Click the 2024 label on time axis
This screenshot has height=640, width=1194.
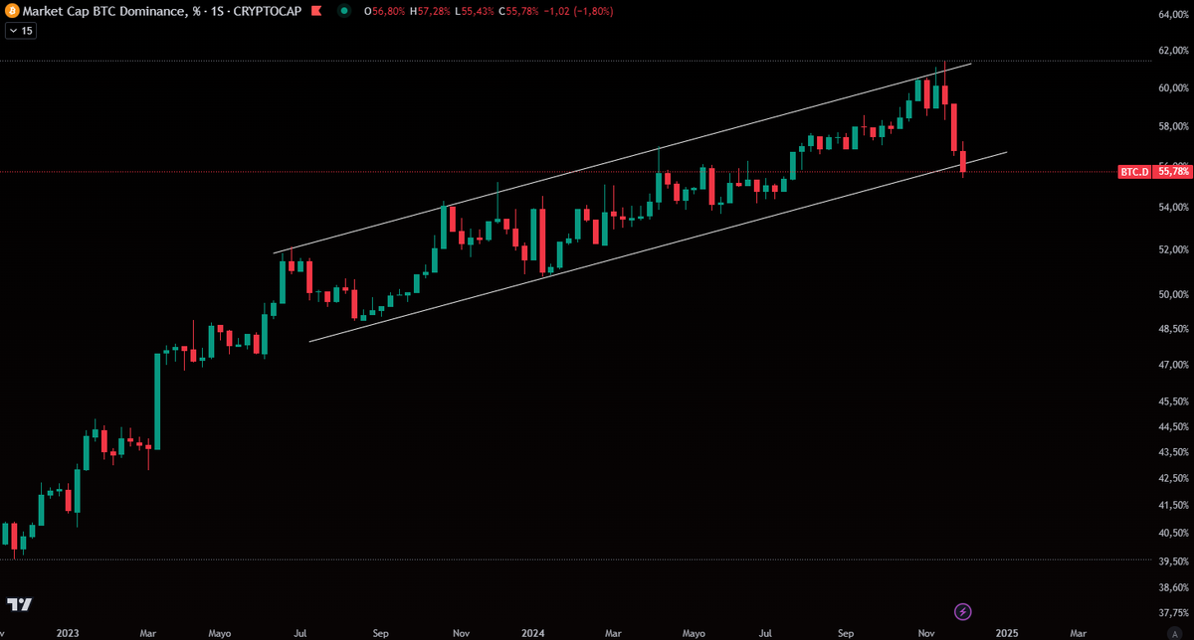click(533, 632)
